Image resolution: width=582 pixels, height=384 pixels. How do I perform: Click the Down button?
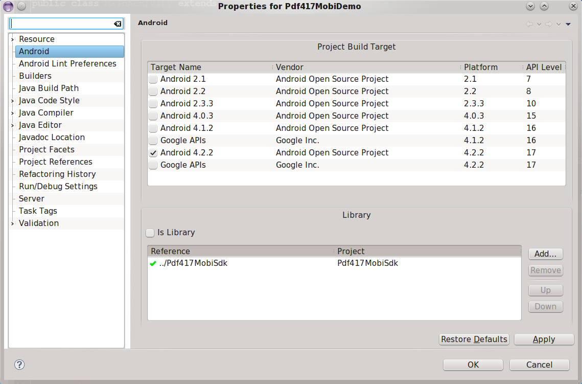[x=545, y=307]
